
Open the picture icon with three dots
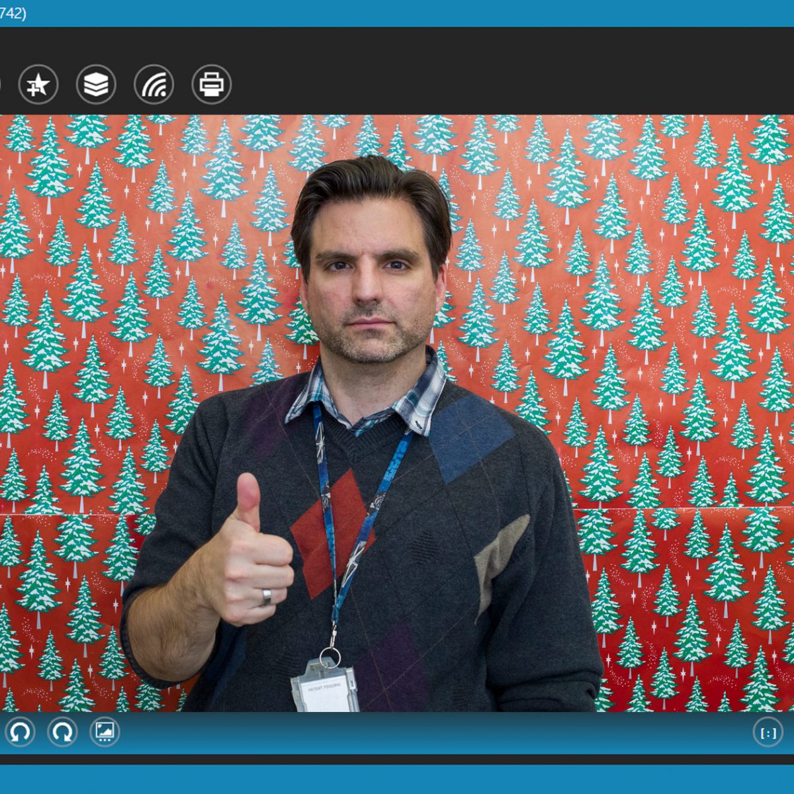pyautogui.click(x=105, y=732)
